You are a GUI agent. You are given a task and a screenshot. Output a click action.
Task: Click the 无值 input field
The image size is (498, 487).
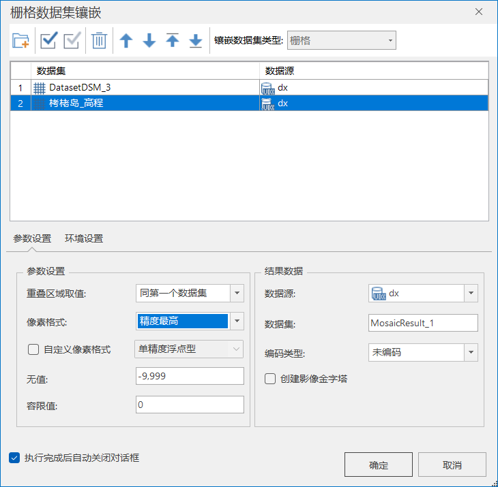(x=190, y=376)
